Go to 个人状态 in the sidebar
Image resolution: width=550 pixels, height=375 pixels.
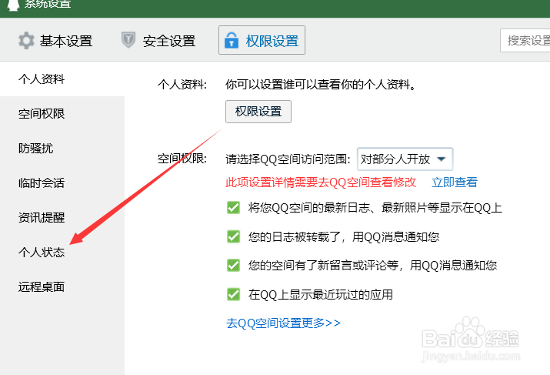pos(42,252)
